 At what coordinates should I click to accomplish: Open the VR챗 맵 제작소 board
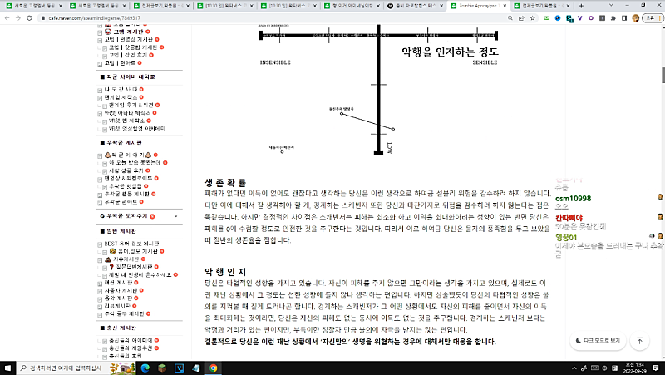[x=126, y=121]
